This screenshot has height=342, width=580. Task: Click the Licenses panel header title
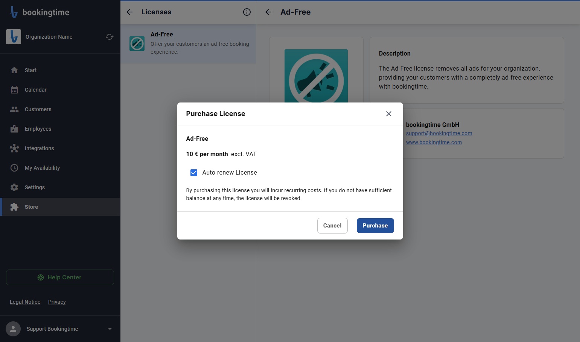tap(156, 12)
